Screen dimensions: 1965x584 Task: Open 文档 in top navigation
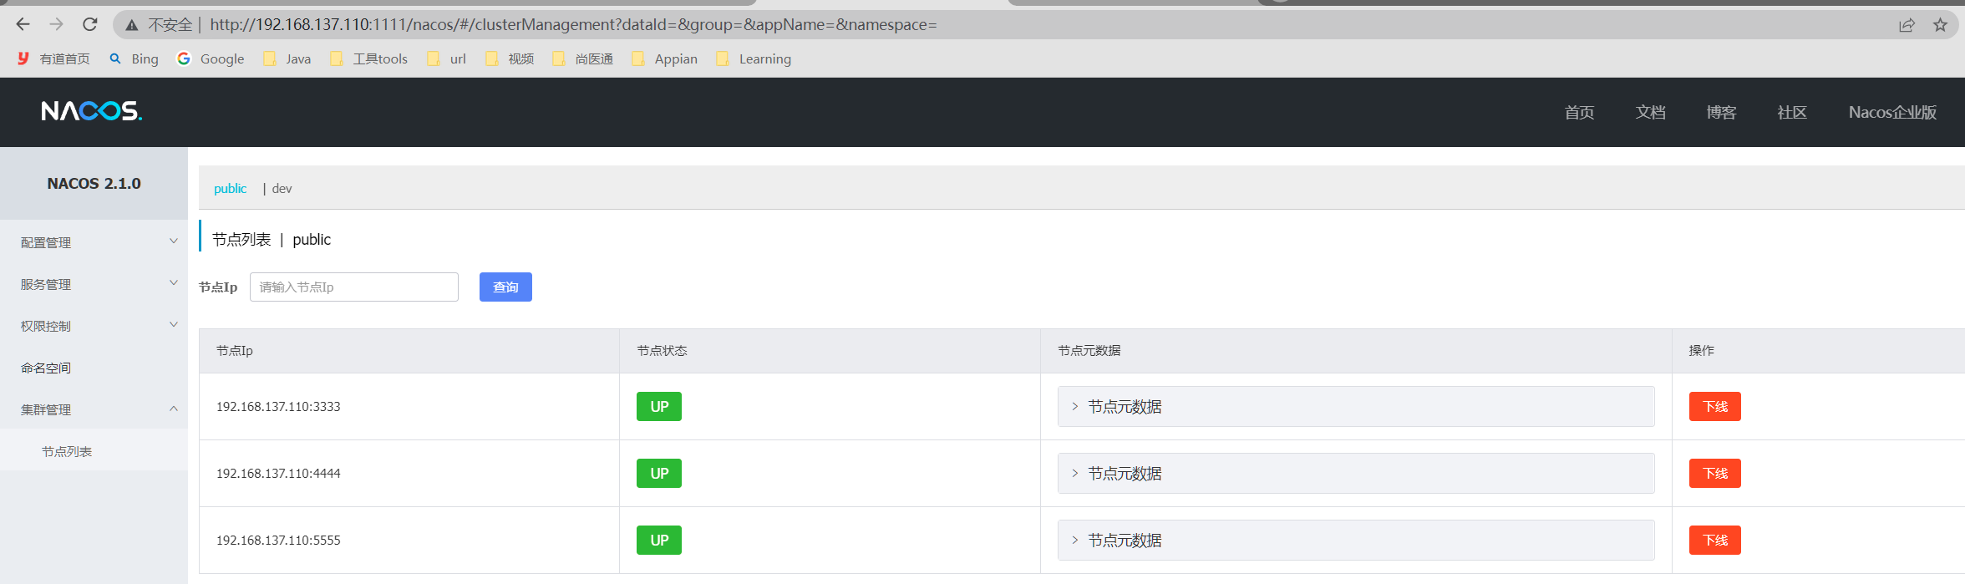1650,112
